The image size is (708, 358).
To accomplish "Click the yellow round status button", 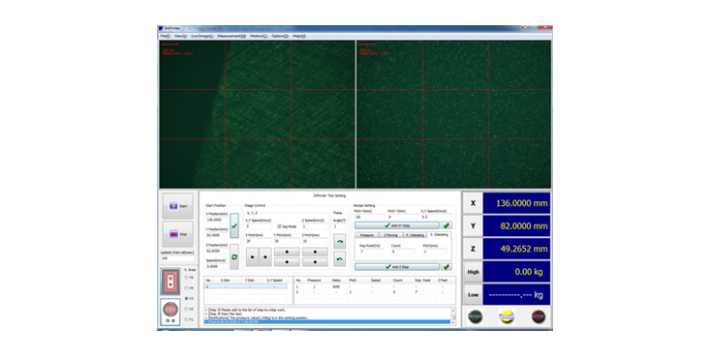I will (507, 316).
